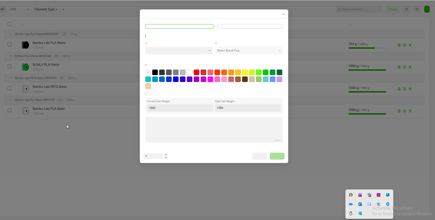Click the trash icon for SUNLU PLA Matte

pyautogui.click(x=410, y=67)
